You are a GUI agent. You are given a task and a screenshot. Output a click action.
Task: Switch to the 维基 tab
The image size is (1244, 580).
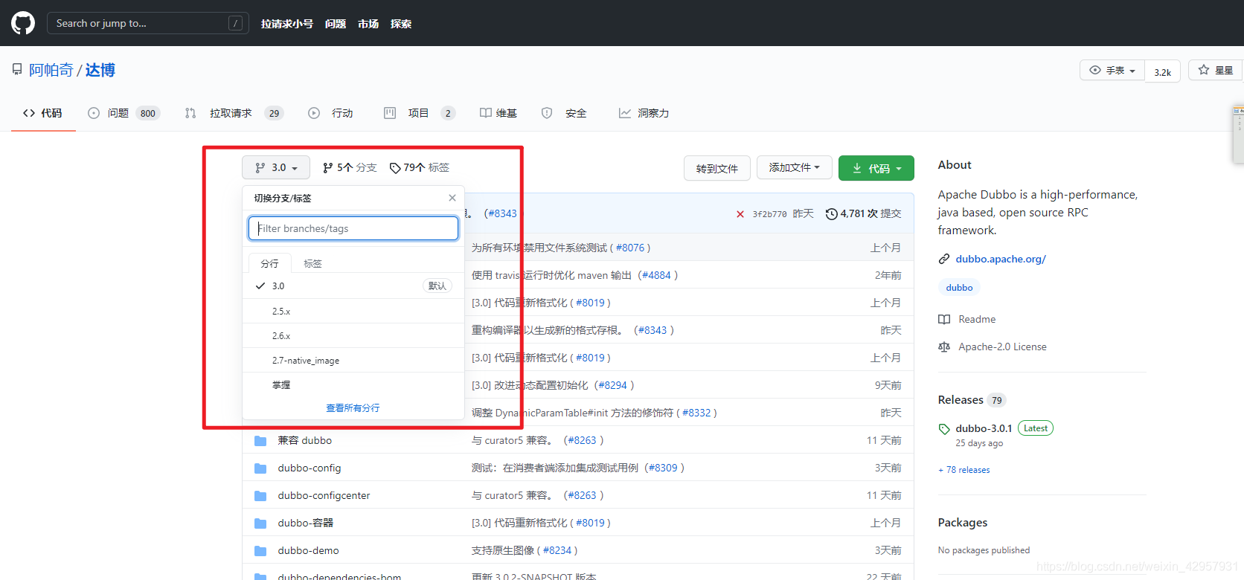pos(498,113)
